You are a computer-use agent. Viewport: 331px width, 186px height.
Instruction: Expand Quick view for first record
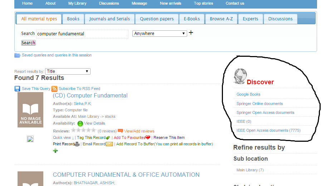tap(64, 138)
